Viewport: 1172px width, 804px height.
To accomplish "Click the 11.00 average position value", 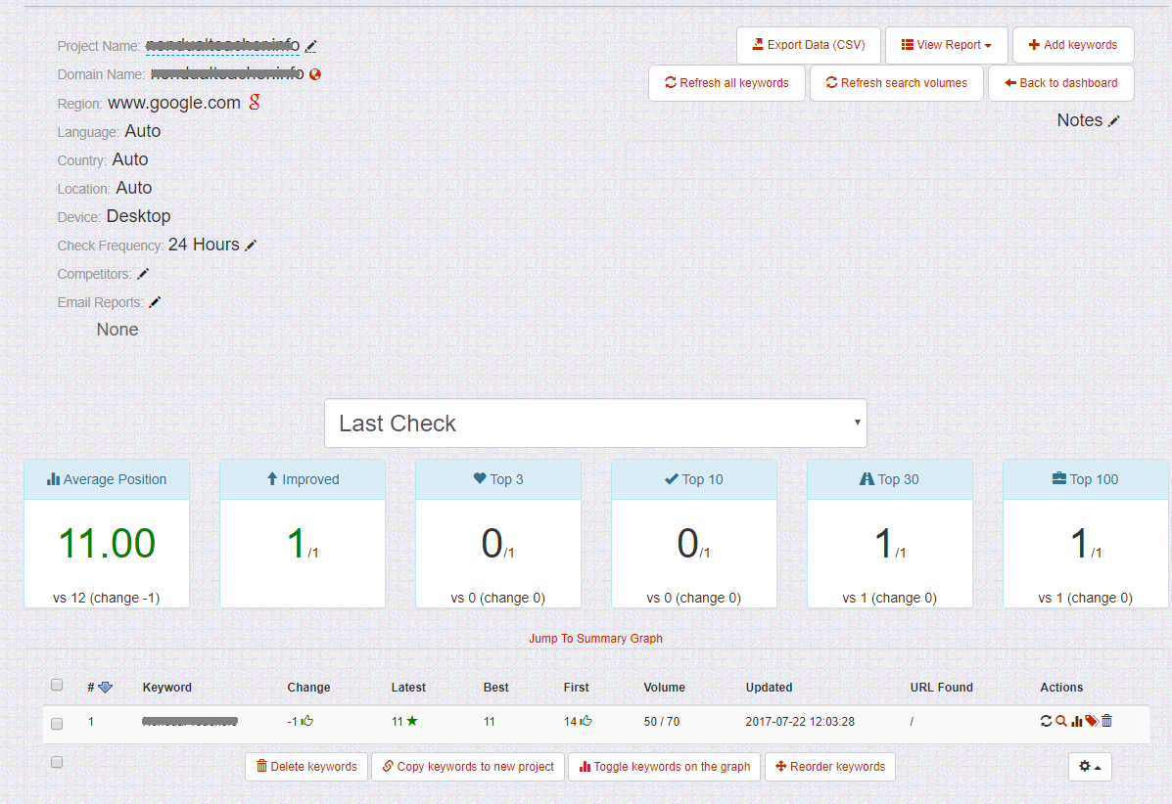I will [x=107, y=543].
